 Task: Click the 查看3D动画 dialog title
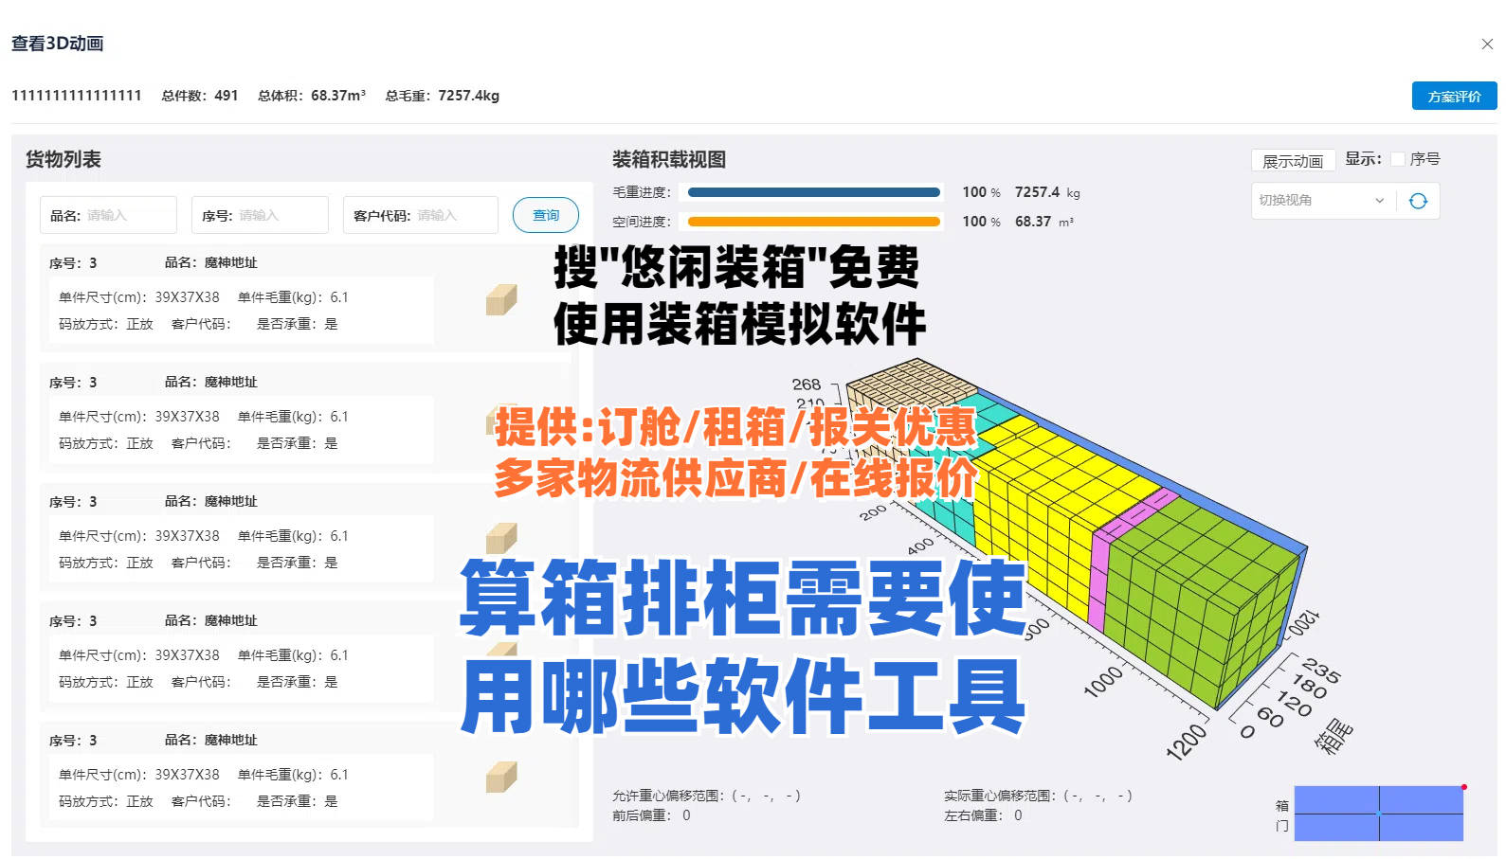pos(58,44)
